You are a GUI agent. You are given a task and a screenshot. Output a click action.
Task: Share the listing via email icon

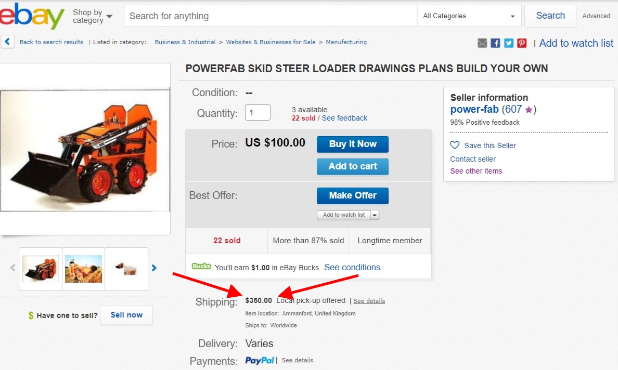pos(482,43)
